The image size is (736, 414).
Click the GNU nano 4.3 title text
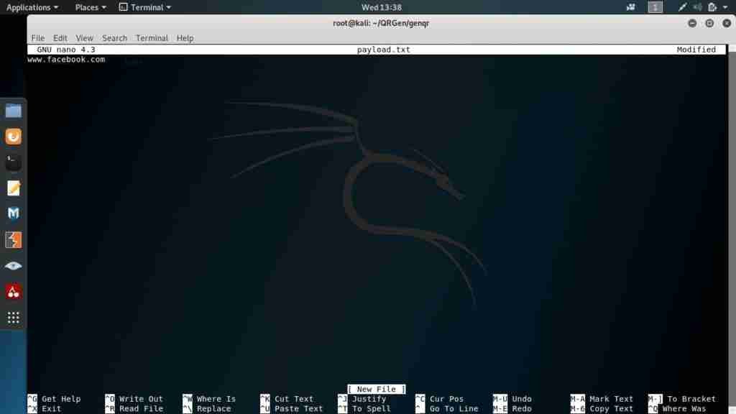coord(65,50)
